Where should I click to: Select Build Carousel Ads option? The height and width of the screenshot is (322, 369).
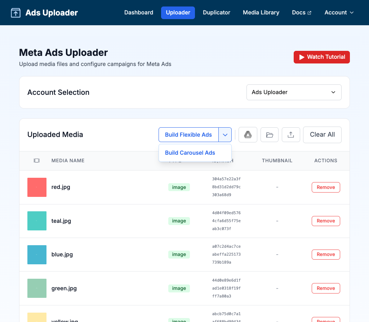point(190,153)
